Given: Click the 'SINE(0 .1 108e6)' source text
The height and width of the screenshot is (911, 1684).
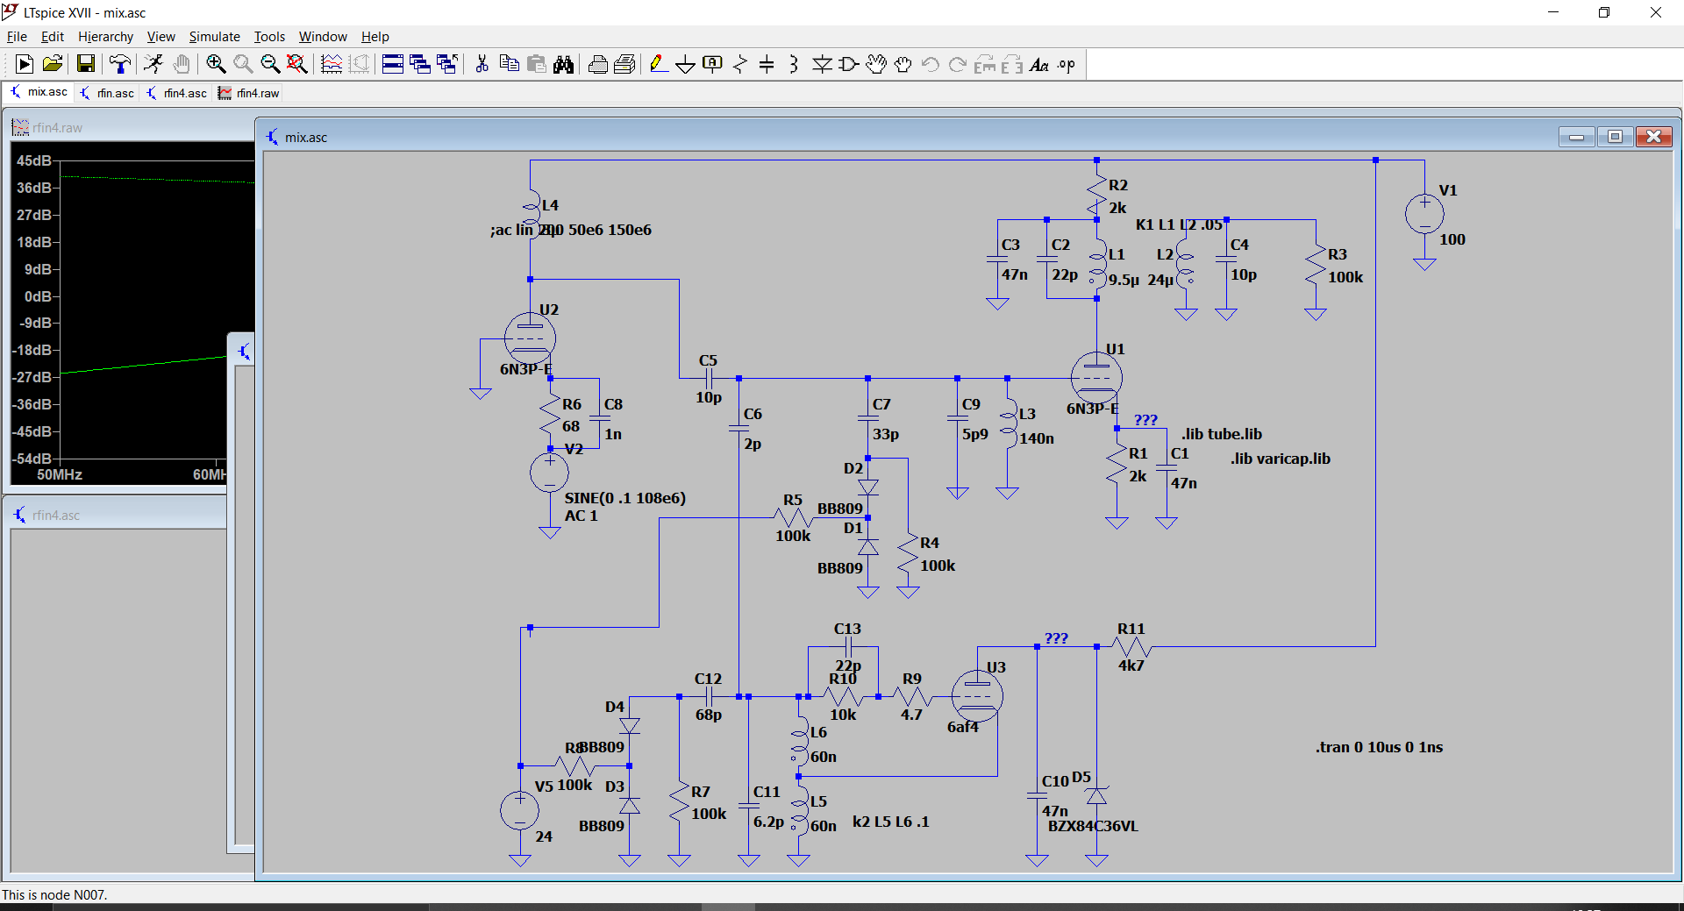Looking at the screenshot, I should pyautogui.click(x=624, y=498).
